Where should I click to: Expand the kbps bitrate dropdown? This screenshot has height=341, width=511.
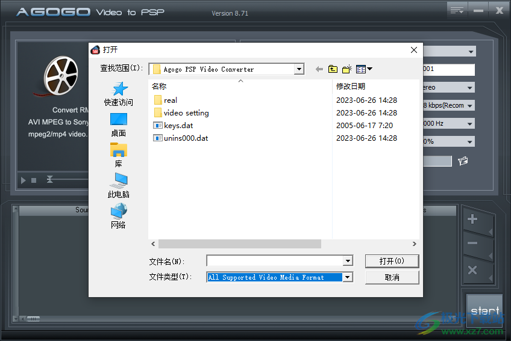click(x=469, y=105)
